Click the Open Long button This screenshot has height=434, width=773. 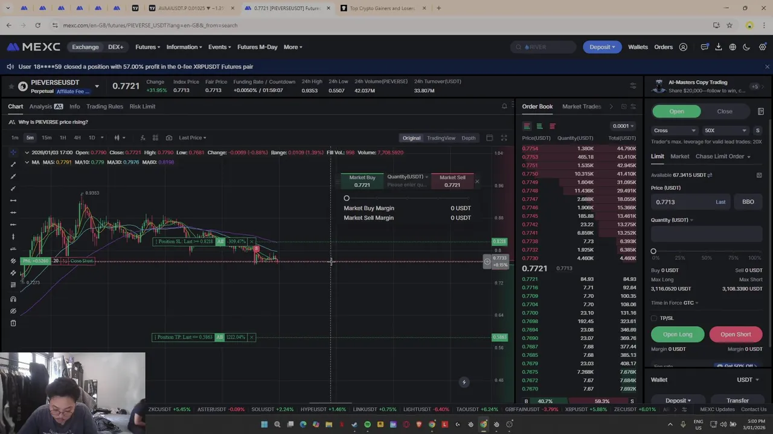[678, 335]
